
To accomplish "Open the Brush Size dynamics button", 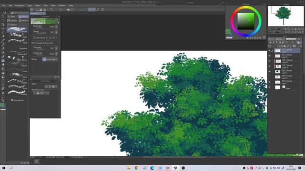I will coord(57,27).
